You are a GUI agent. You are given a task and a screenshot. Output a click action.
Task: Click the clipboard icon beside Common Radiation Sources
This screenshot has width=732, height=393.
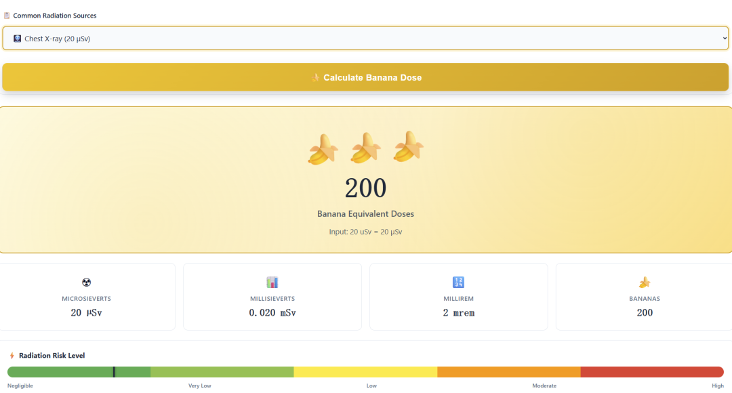coord(7,16)
